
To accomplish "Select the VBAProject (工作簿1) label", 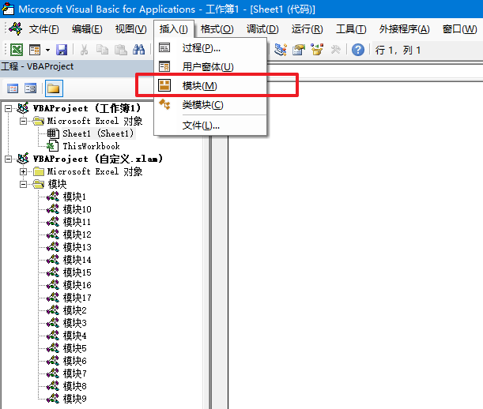I will [87, 108].
